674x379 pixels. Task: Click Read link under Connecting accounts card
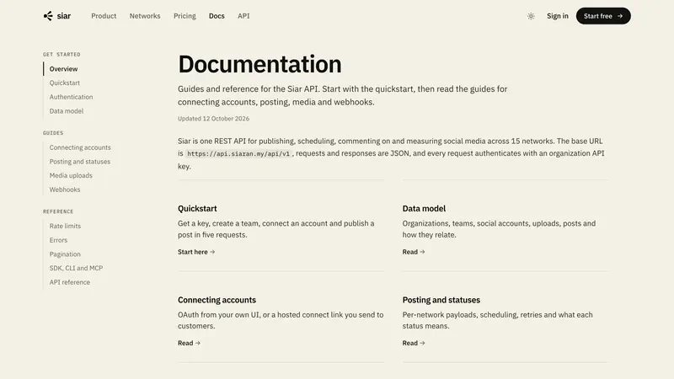pos(189,343)
